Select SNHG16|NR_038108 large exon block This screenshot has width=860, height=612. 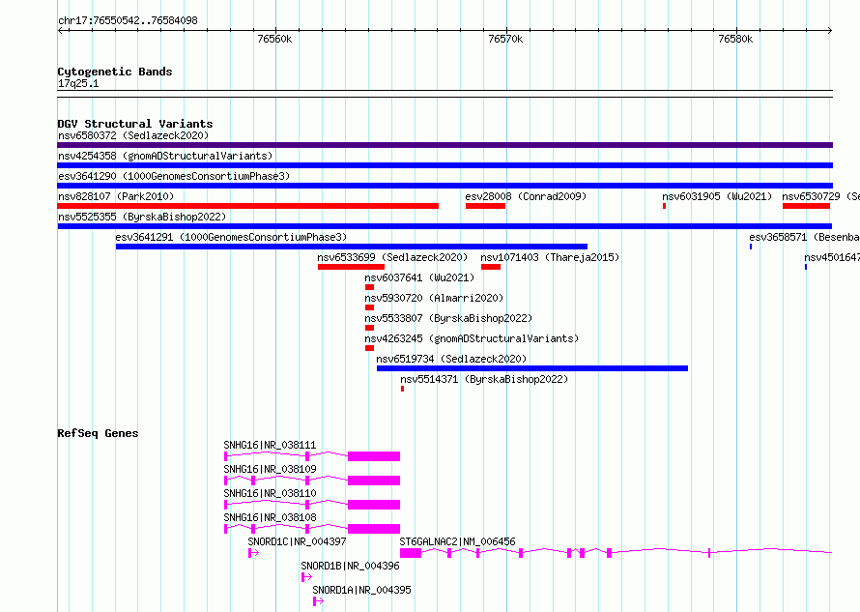[x=374, y=529]
